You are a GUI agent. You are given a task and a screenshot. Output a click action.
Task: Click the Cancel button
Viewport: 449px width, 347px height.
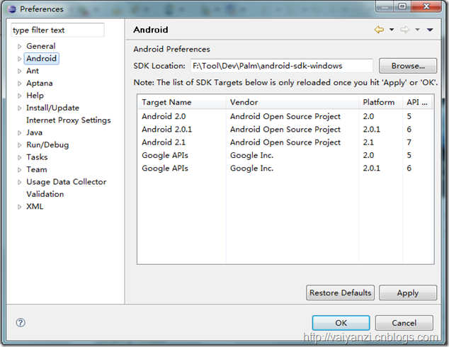click(404, 323)
